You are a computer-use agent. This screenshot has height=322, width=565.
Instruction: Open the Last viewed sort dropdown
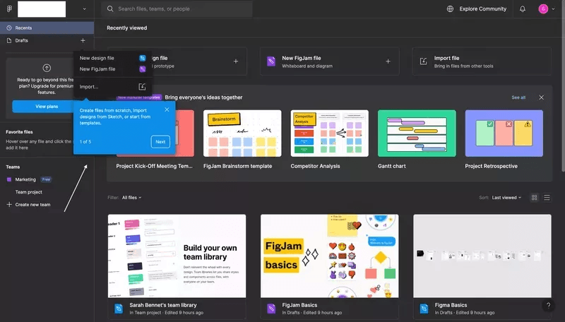507,198
